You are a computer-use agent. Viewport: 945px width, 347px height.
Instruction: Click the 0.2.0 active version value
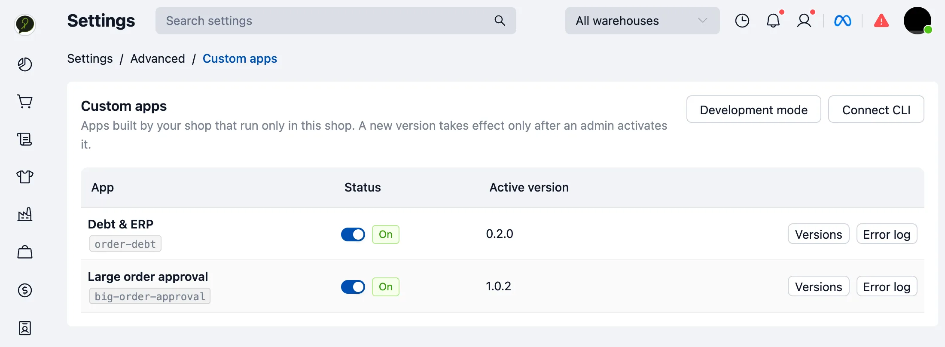(500, 234)
